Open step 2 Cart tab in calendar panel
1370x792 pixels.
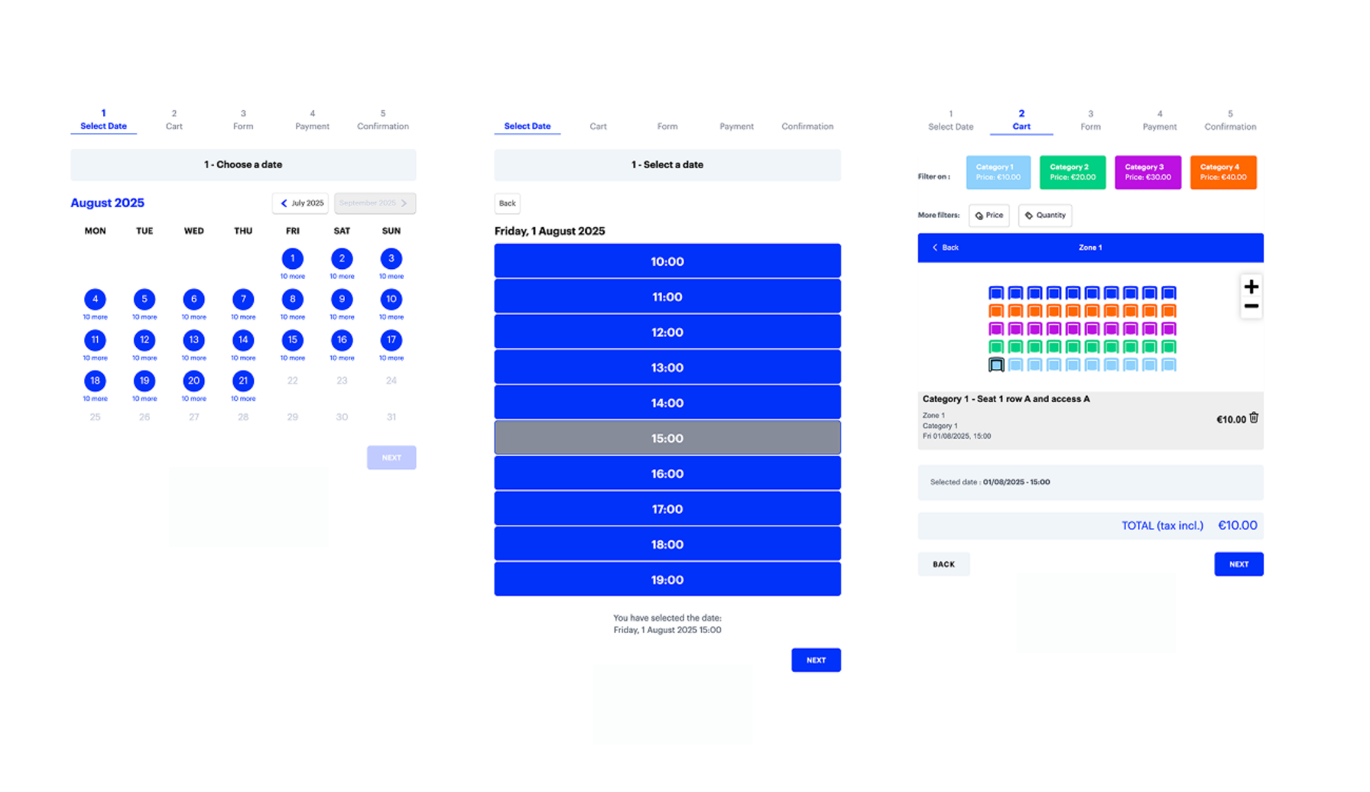coord(174,120)
